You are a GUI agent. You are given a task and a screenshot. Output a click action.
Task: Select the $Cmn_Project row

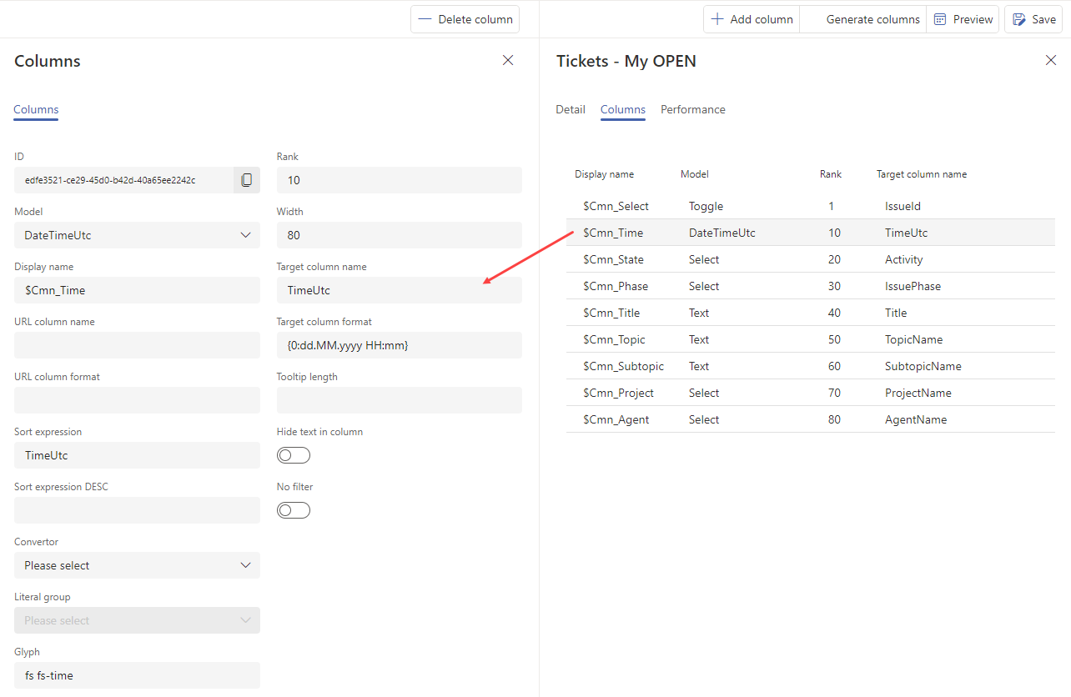[810, 393]
